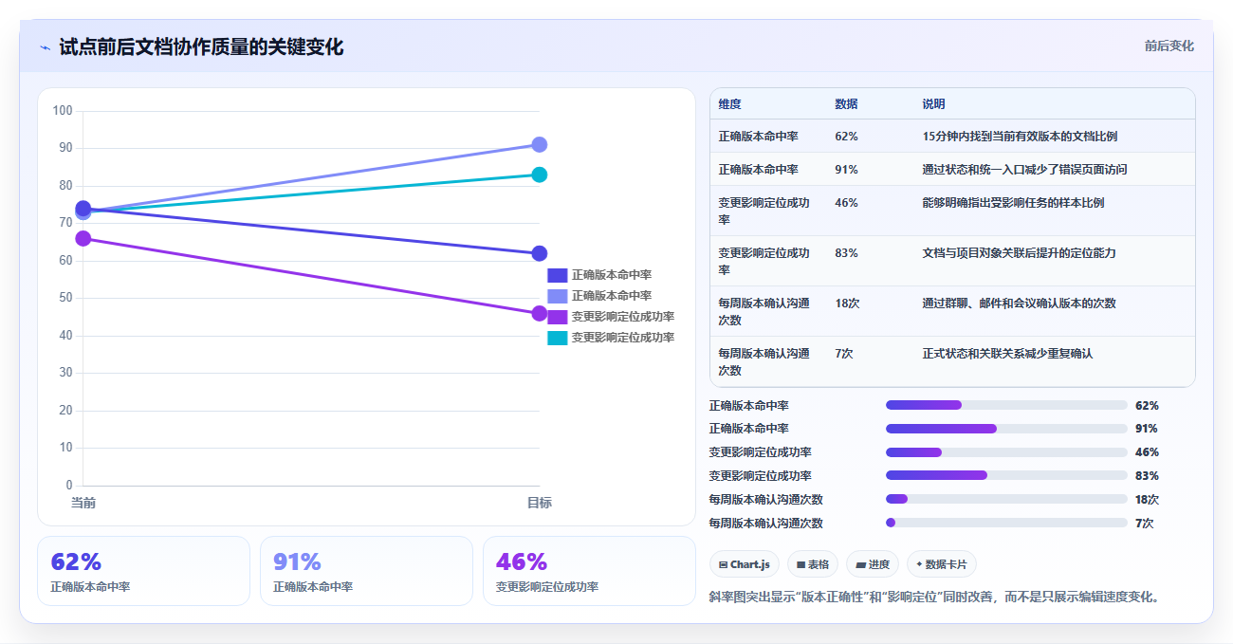Click the 62% progress bar for 正确版本命中率
Viewport: 1233px width, 644px height.
[1006, 405]
